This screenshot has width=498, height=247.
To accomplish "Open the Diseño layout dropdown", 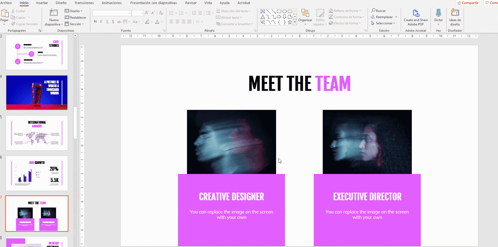I will tap(74, 11).
